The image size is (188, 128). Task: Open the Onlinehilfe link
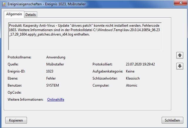tap(56, 100)
